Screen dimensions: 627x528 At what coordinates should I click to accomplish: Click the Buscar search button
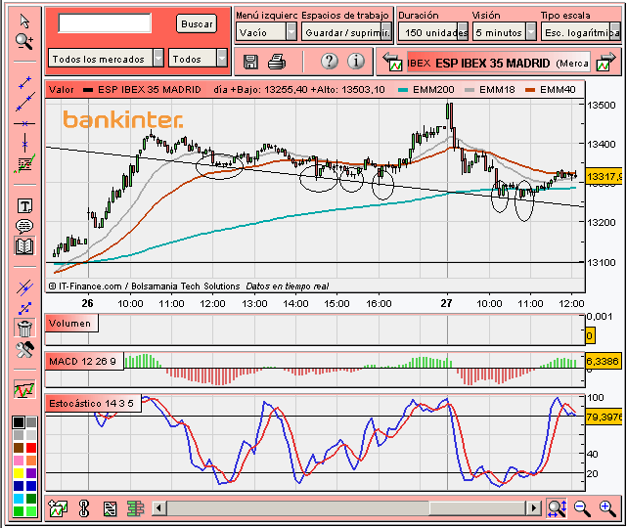[x=197, y=24]
